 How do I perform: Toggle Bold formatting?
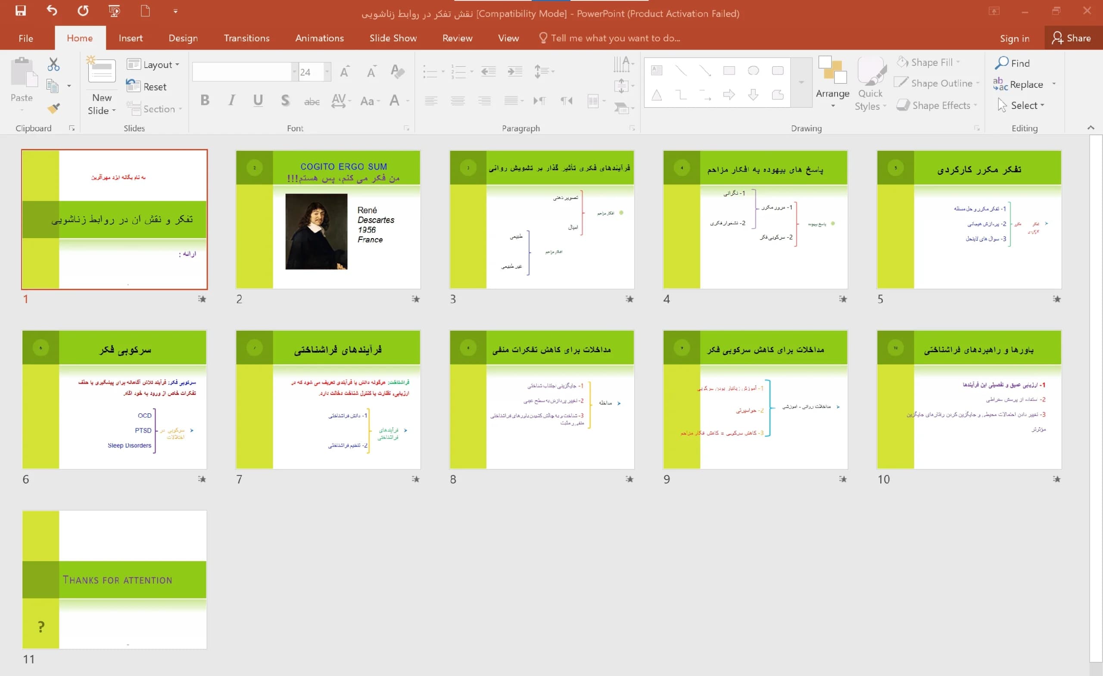pyautogui.click(x=205, y=100)
